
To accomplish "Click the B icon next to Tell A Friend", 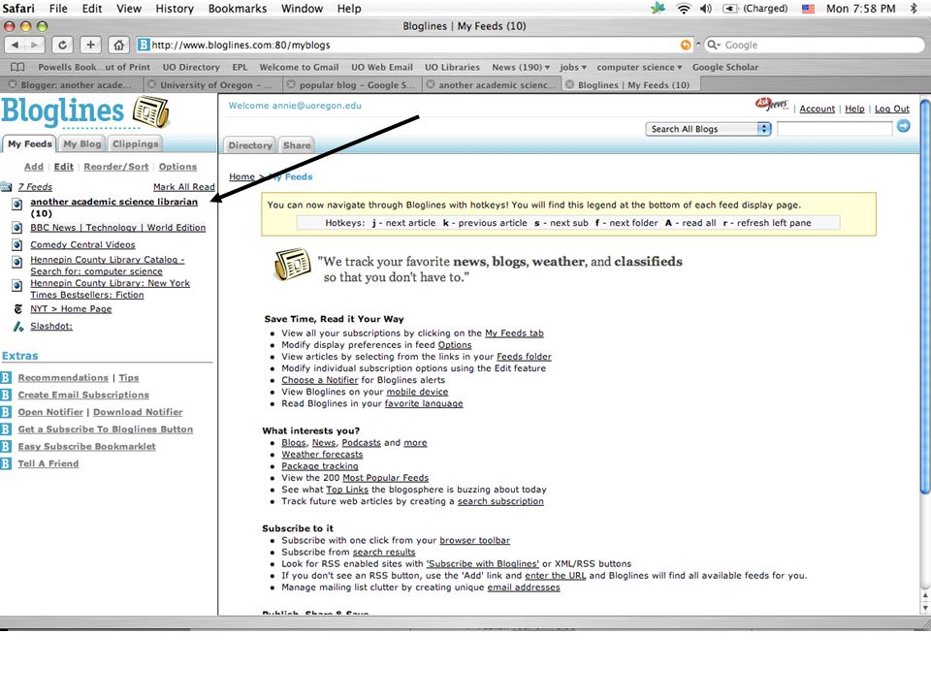I will [6, 463].
